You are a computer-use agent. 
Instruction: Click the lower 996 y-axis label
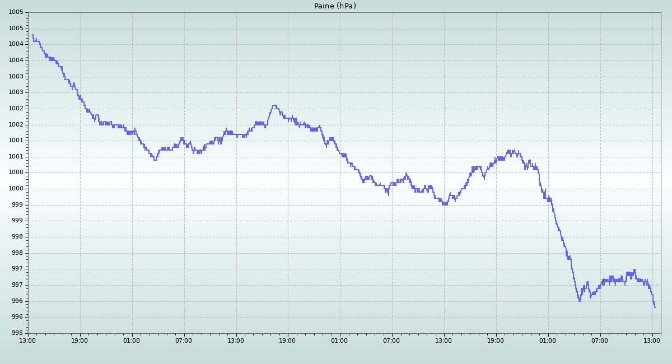click(x=16, y=317)
